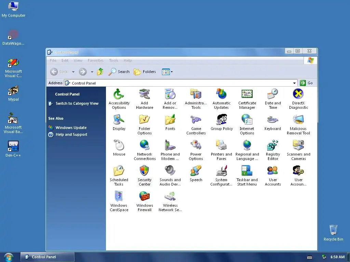This screenshot has height=262, width=350.
Task: Open Power Options icon
Action: pyautogui.click(x=196, y=150)
